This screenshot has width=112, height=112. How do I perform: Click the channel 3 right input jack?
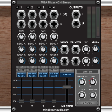coord(43,24)
